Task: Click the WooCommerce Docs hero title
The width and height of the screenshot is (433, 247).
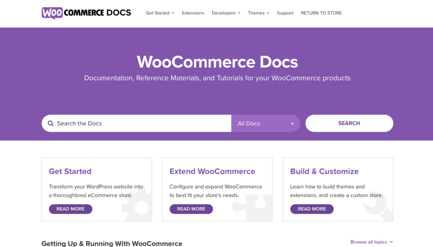Action: click(217, 62)
